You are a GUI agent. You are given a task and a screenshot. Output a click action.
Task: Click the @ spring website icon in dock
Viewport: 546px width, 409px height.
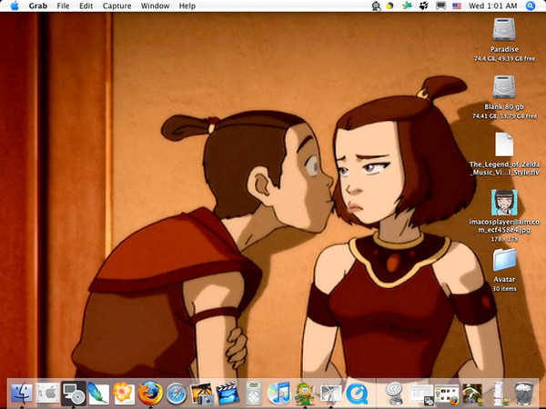(x=394, y=393)
